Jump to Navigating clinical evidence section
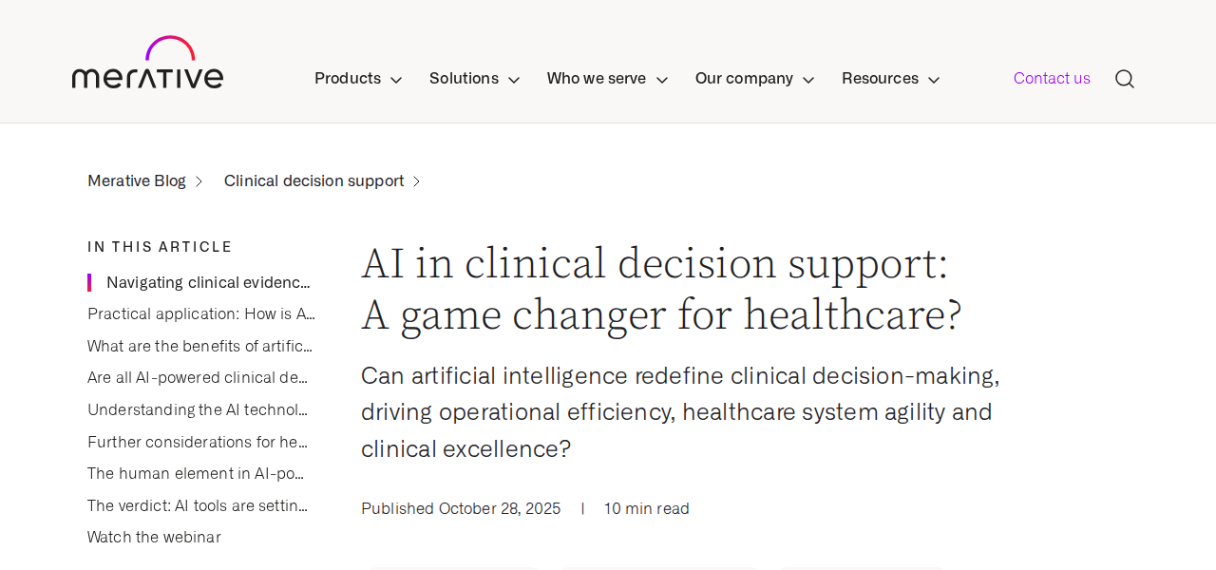 (x=208, y=282)
